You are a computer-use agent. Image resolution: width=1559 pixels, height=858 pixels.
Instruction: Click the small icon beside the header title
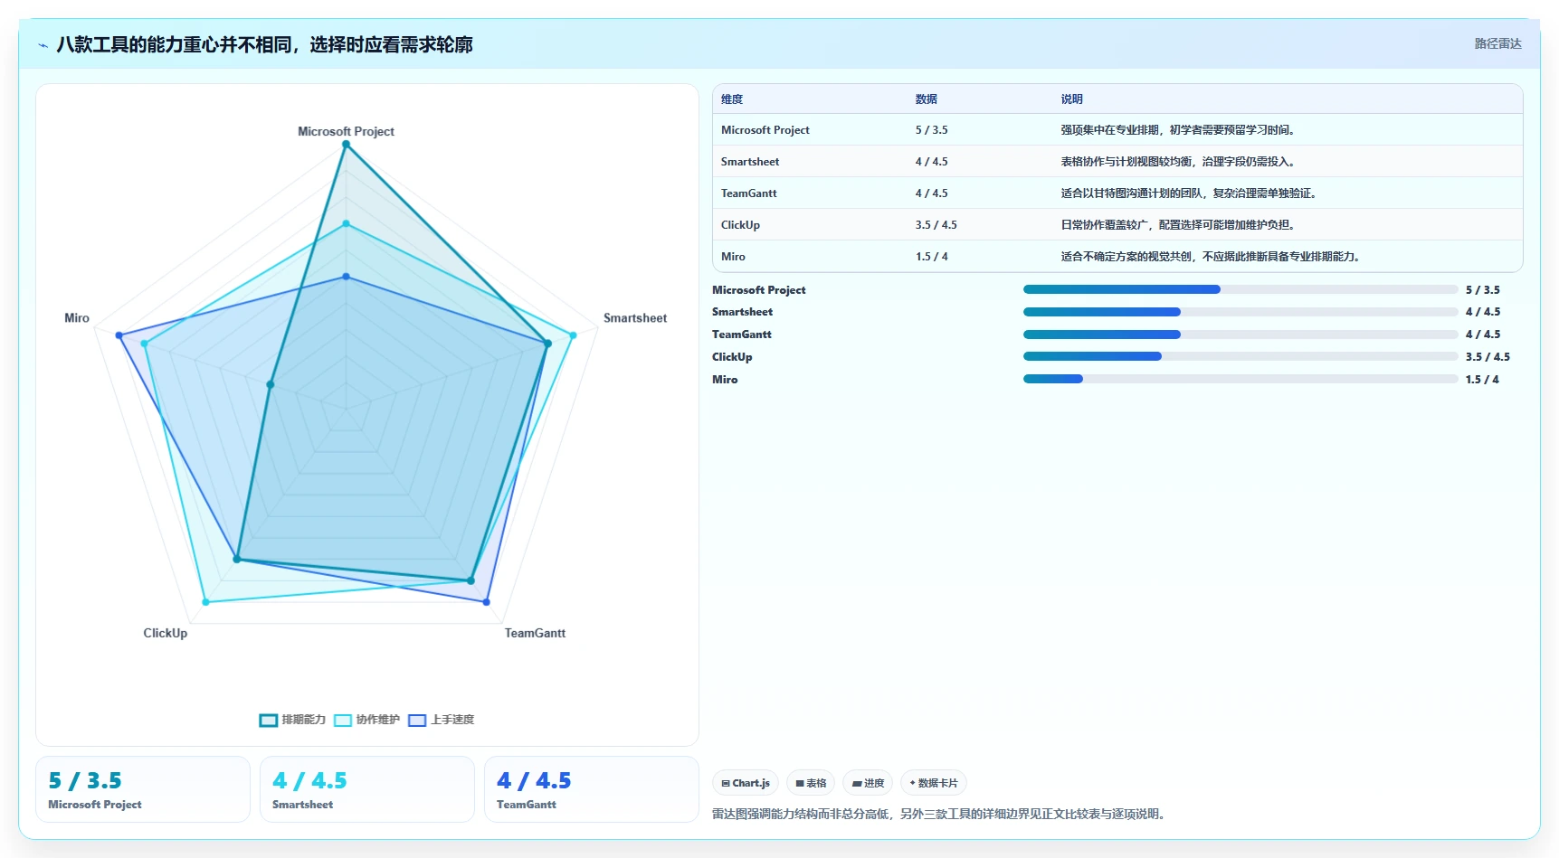coord(43,45)
